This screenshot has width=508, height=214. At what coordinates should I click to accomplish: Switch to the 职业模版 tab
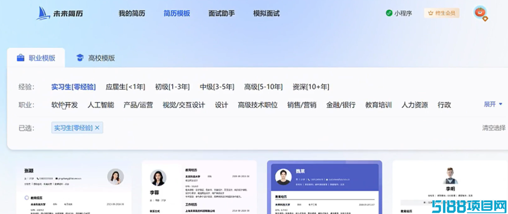[x=36, y=58]
